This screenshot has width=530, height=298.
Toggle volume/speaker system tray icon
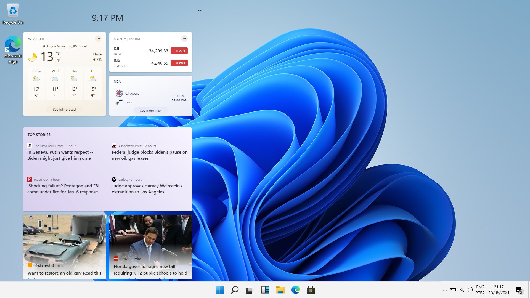(x=470, y=290)
